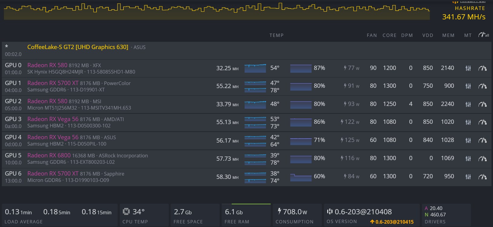Click the CPU temperature chip icon
The image size is (493, 227).
(x=126, y=212)
